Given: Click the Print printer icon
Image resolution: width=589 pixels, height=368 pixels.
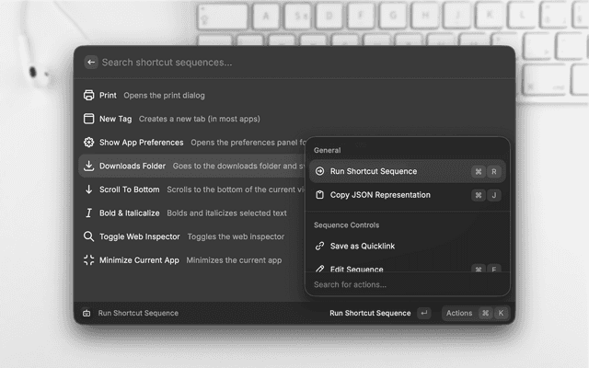Looking at the screenshot, I should click(89, 96).
